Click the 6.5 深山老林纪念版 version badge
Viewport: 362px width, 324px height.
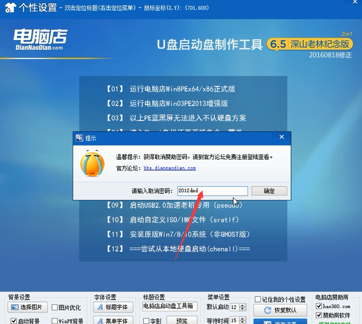click(x=310, y=44)
